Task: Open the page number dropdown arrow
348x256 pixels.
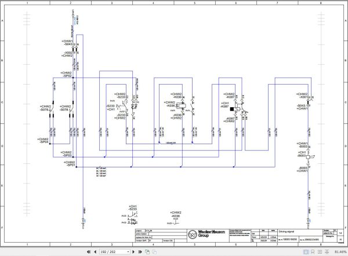Action: point(128,252)
